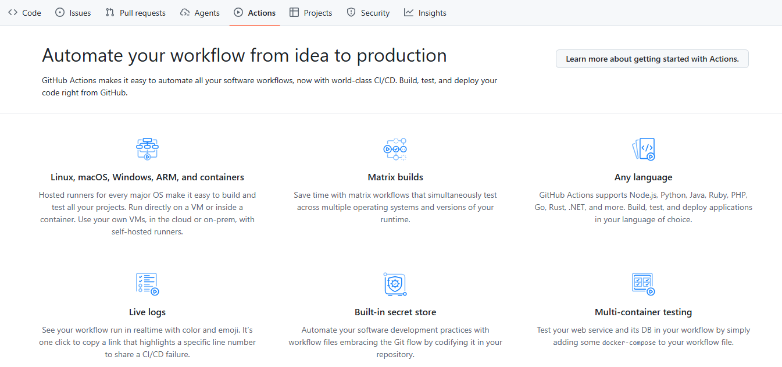This screenshot has height=367, width=782.
Task: Switch to the Actions tab
Action: click(x=254, y=12)
